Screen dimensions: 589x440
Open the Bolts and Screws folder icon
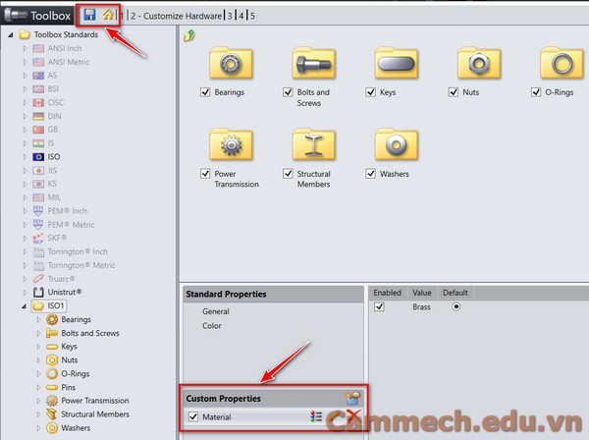coord(314,63)
